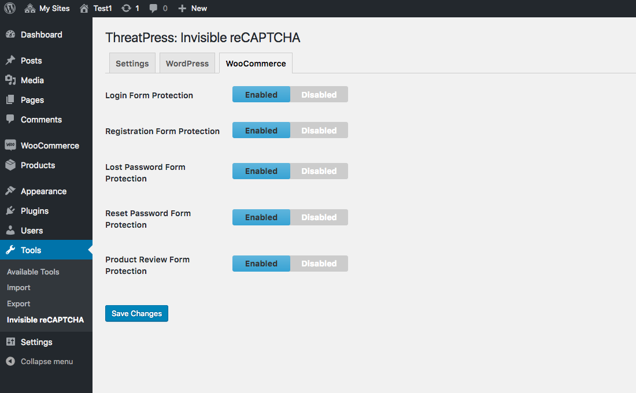The width and height of the screenshot is (636, 393).
Task: Click the comments count 0
Action: (165, 8)
